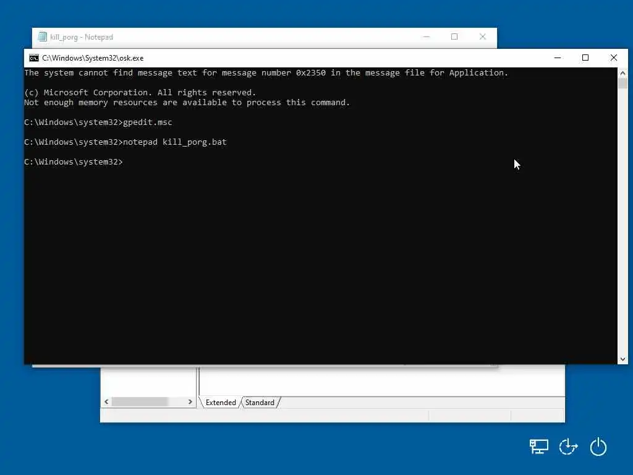Screen dimensions: 633x475
Task: Click the Microsoft Corporation copyright line
Action: coord(140,93)
